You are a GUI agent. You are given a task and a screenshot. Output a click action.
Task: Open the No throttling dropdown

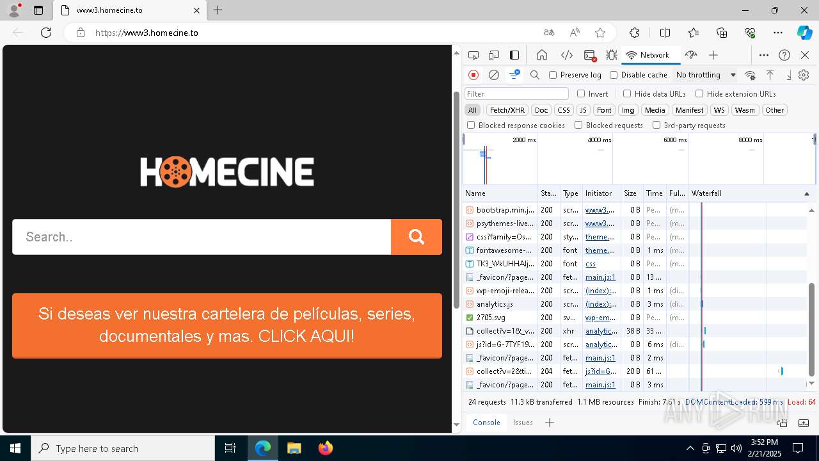706,75
